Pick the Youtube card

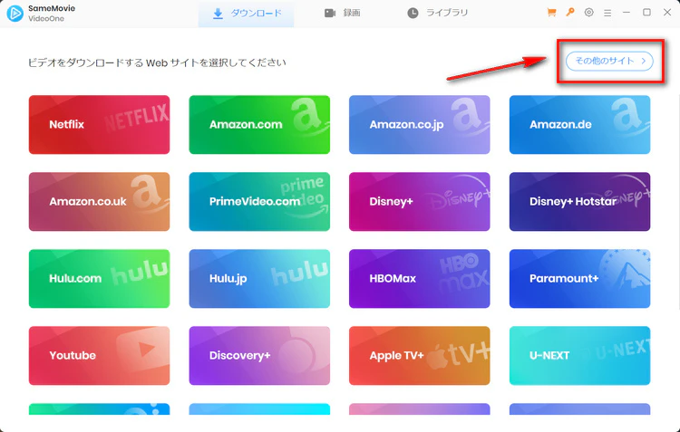tap(99, 356)
